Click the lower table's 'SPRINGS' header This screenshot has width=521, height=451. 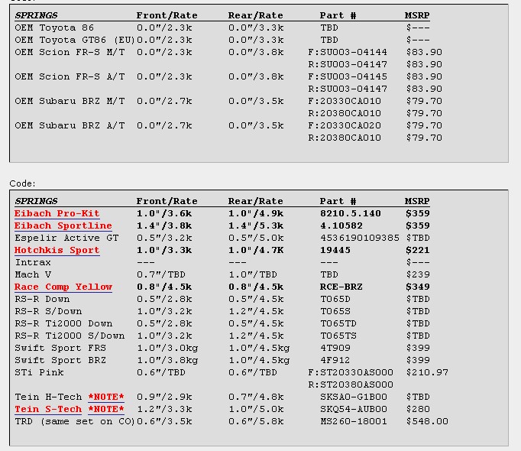pyautogui.click(x=36, y=201)
